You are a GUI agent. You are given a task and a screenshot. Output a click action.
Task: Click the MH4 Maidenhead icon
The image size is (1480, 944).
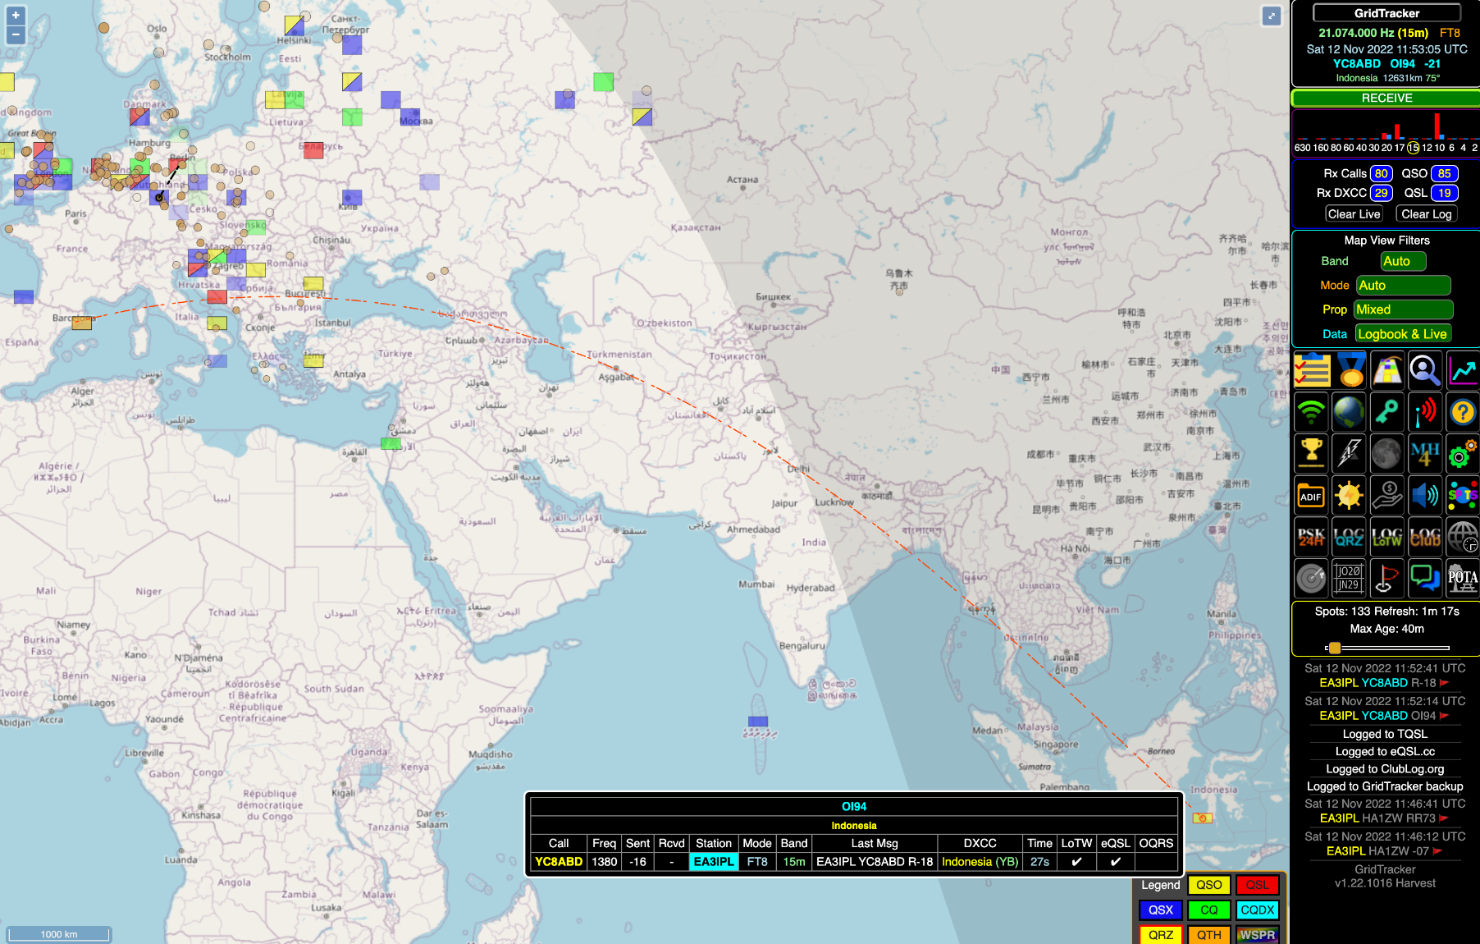pos(1425,452)
